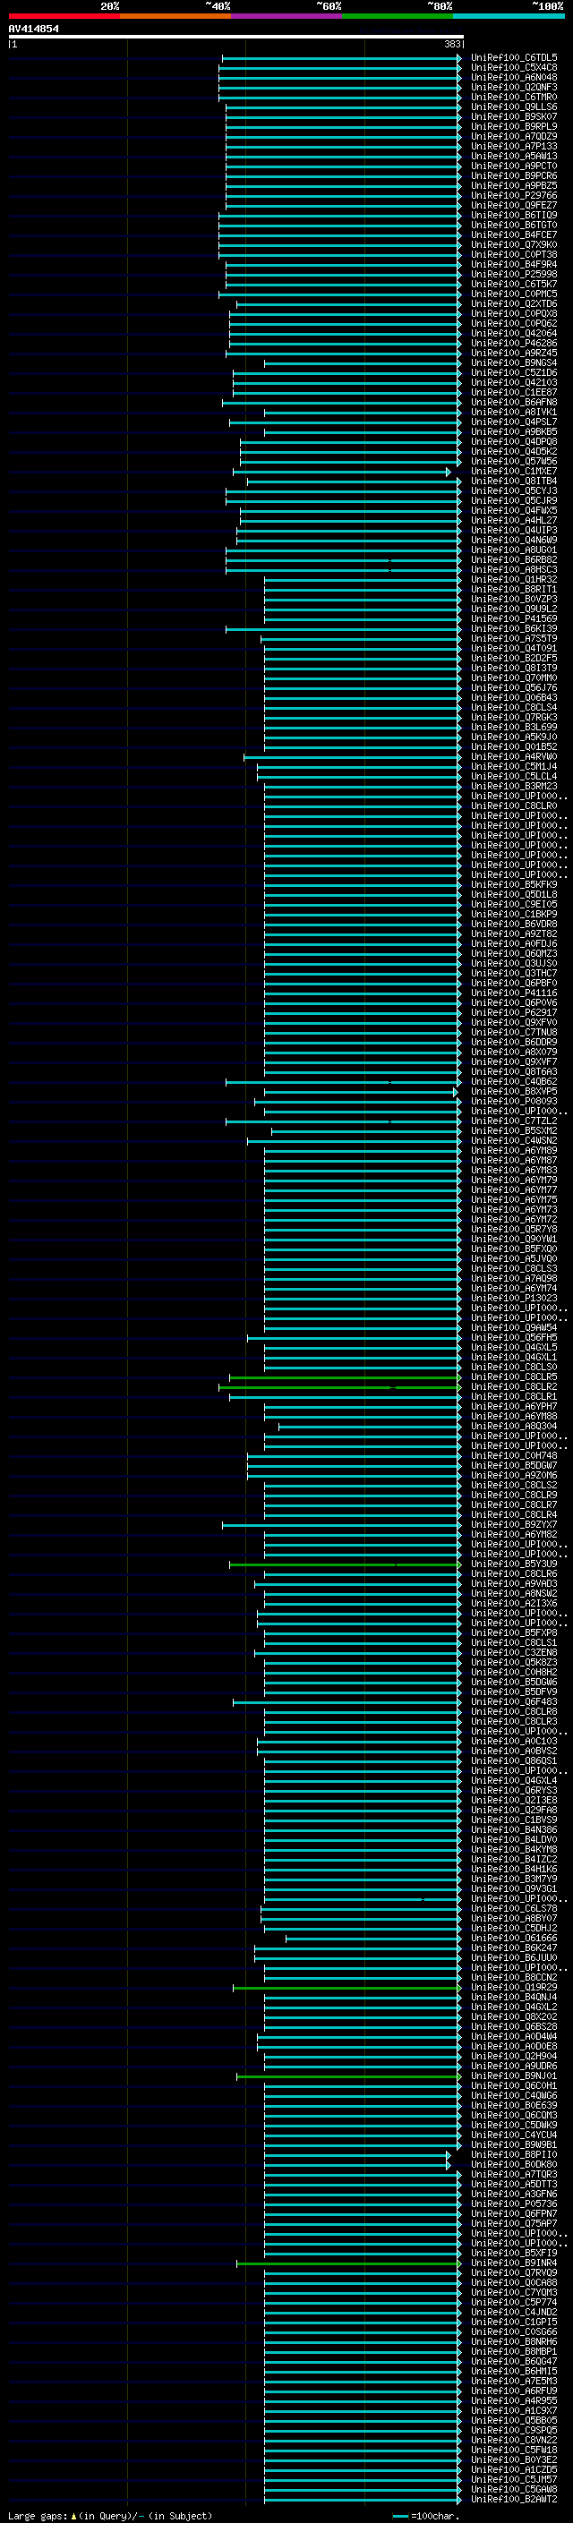Click the green alignment bar for C8CLR5
Viewport: 573px width, 2523px height.
(x=345, y=1377)
